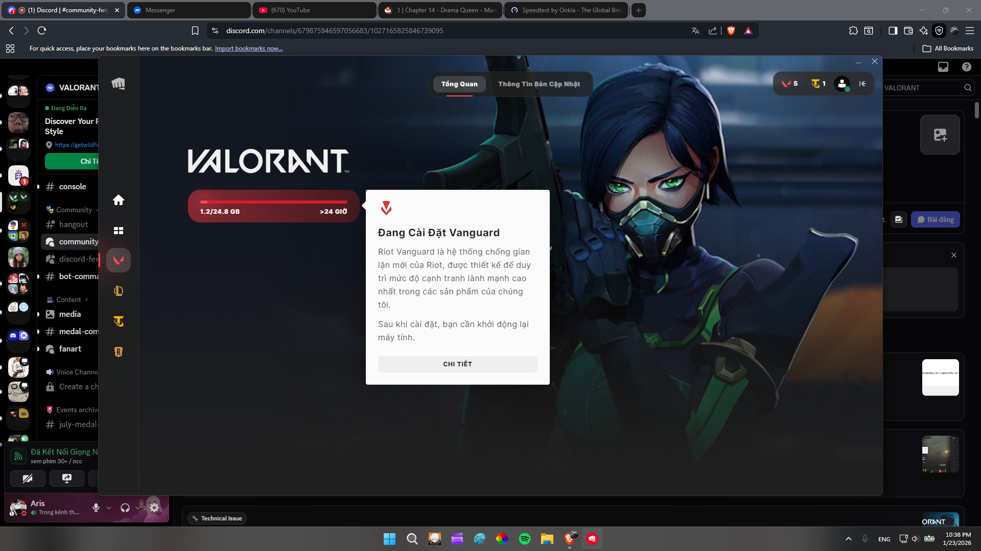Click the CHI TIẾT button
This screenshot has width=981, height=551.
click(457, 364)
